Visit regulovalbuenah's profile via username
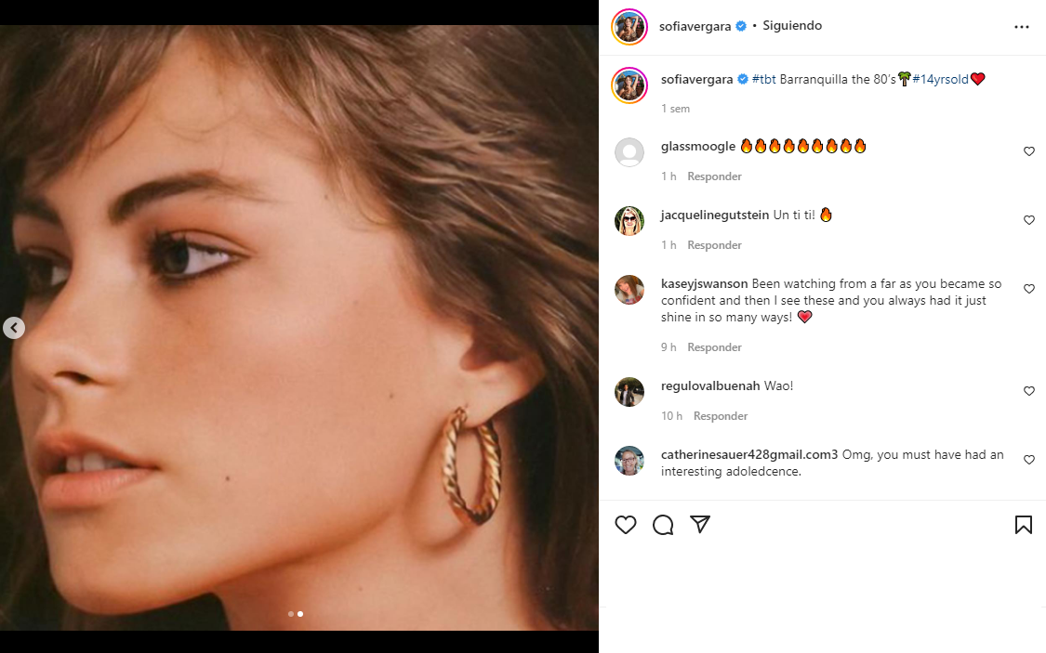Viewport: 1046px width, 653px height. tap(710, 385)
